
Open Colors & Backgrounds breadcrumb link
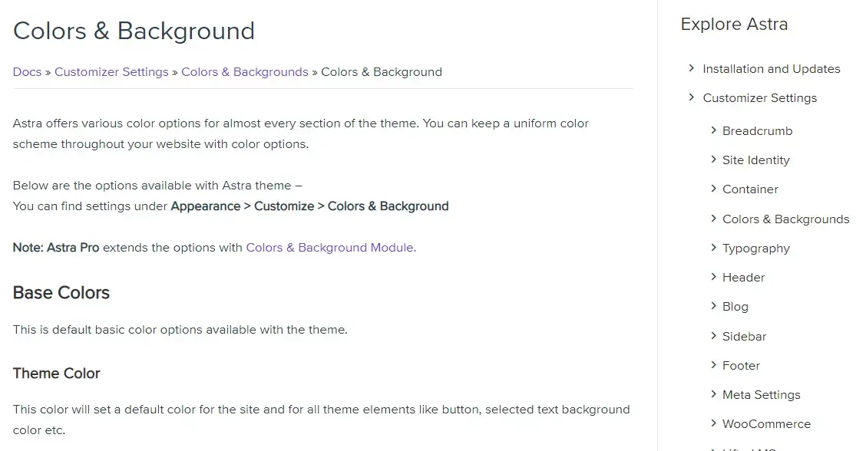[x=245, y=72]
